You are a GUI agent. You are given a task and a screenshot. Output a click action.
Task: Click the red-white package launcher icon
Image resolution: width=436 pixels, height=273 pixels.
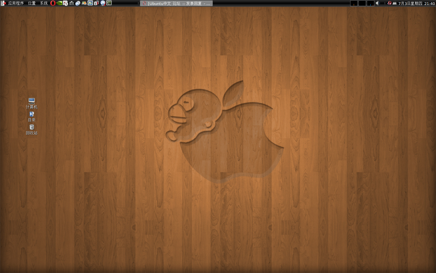(97, 3)
